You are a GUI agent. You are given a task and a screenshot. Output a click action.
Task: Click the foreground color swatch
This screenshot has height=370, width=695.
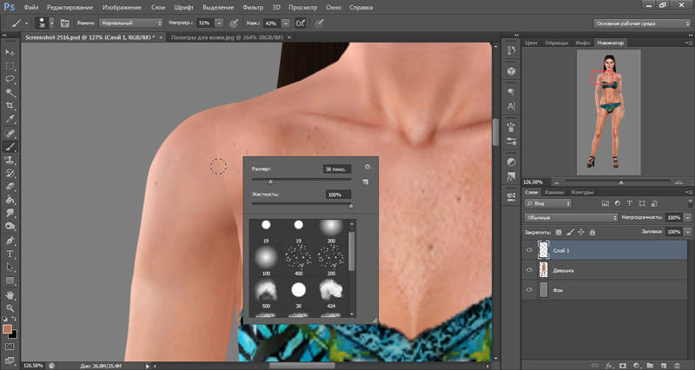tap(7, 329)
